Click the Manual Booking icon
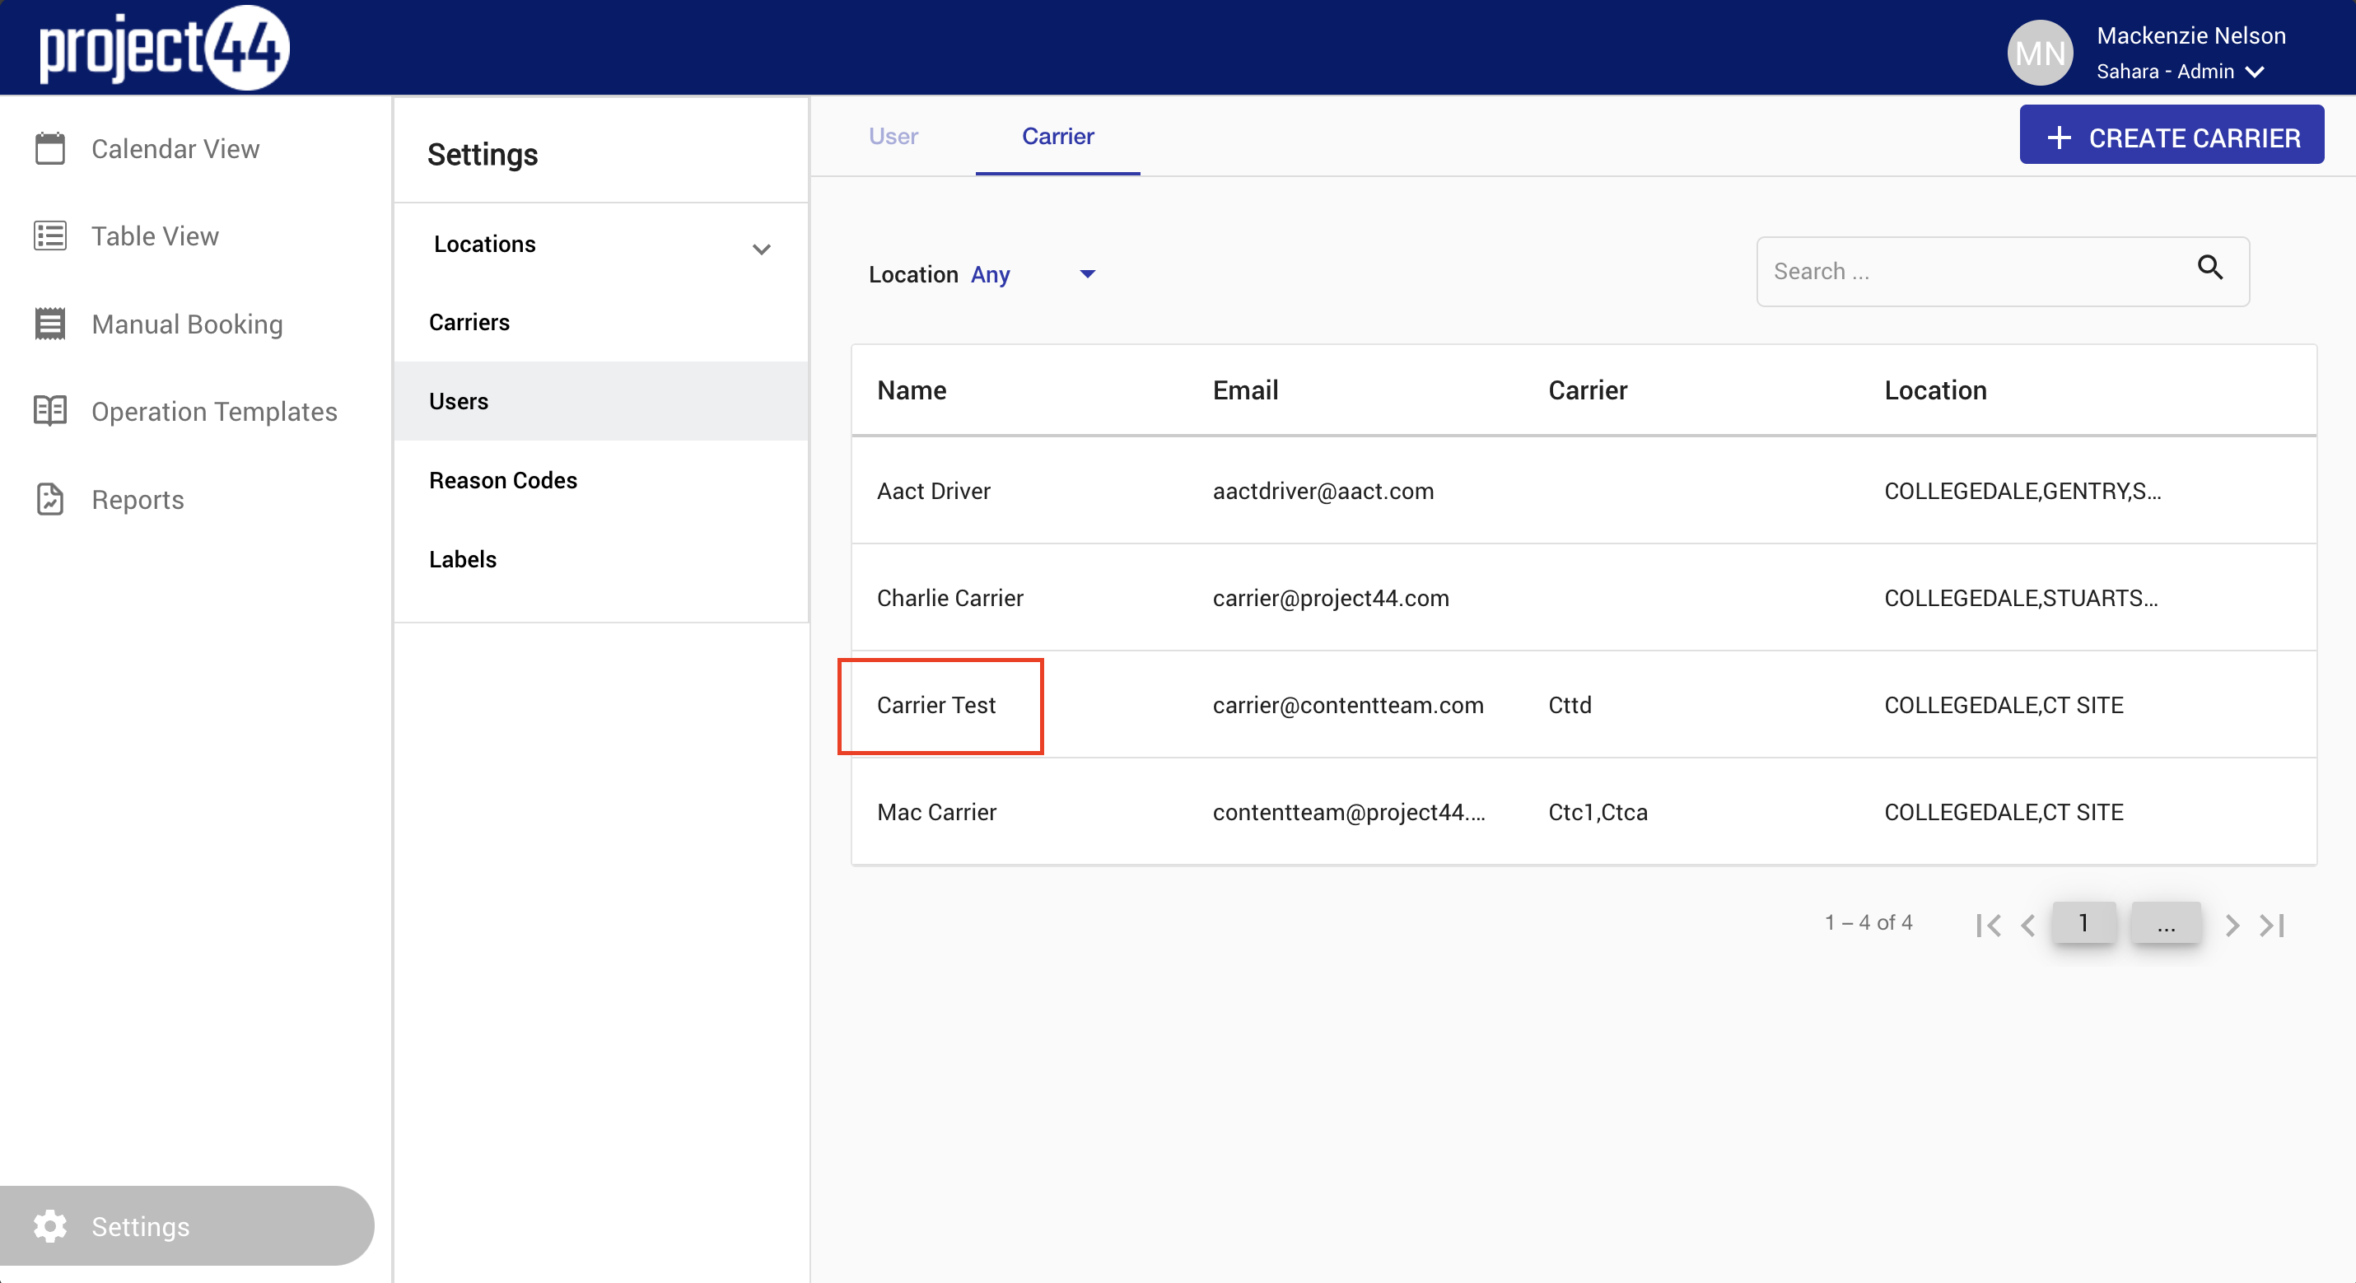 tap(50, 324)
